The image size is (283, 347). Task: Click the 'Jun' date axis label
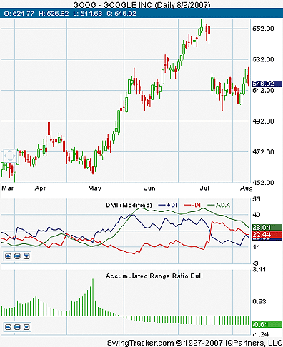point(149,188)
